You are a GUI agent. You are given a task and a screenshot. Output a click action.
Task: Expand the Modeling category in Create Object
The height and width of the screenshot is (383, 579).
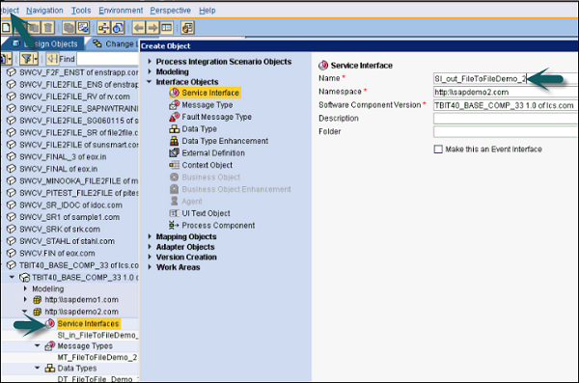tap(150, 71)
